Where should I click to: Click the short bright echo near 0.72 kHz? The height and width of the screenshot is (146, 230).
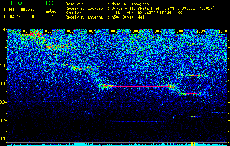click(x=195, y=117)
